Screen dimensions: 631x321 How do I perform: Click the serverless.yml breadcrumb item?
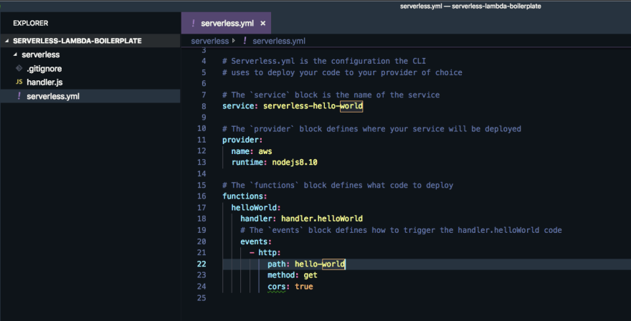point(279,41)
